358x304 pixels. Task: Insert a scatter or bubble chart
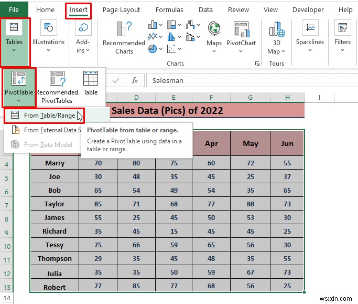pos(171,49)
